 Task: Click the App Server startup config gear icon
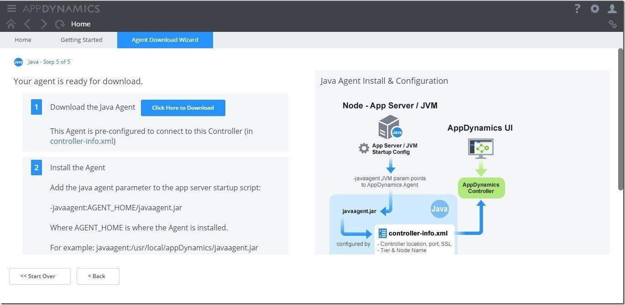coord(364,148)
